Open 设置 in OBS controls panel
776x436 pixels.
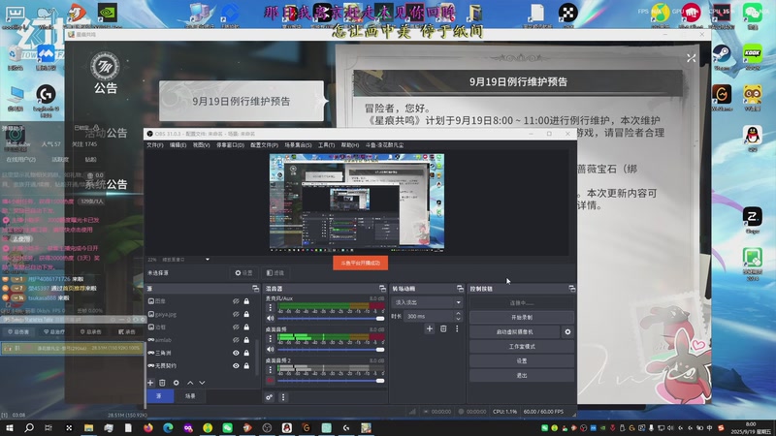click(x=522, y=360)
